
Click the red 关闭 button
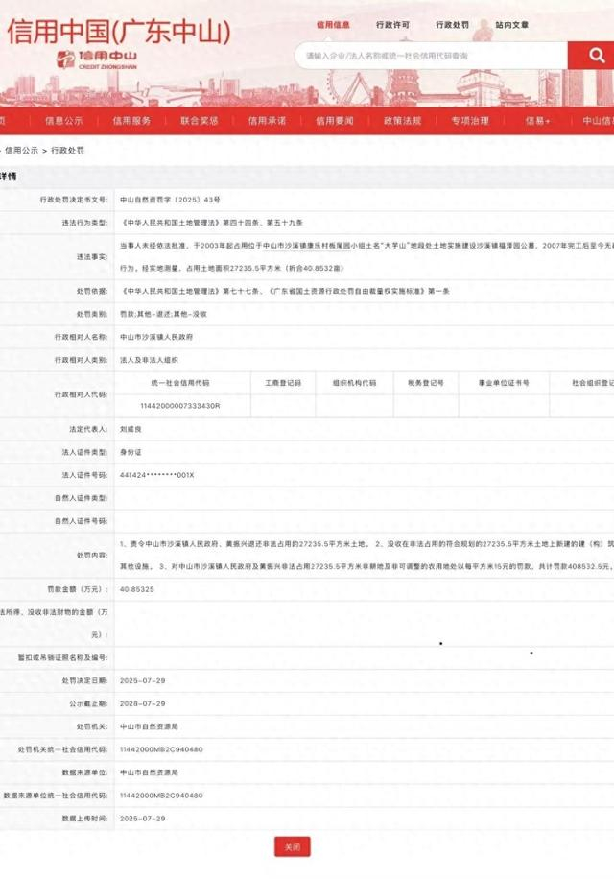point(293,846)
